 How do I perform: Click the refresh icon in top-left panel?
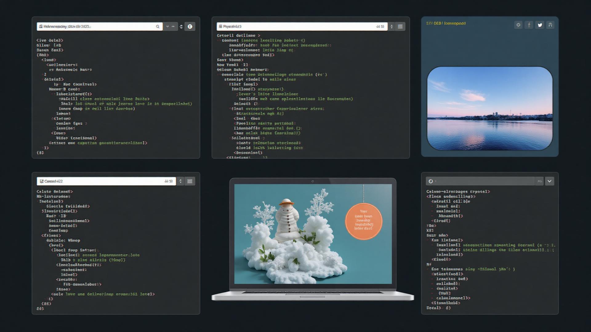point(181,27)
